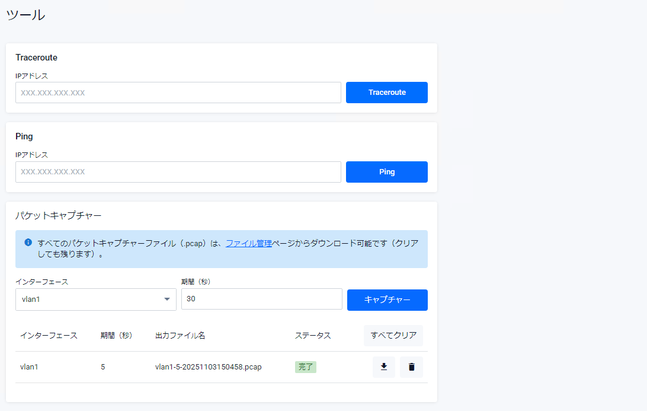Click the ツール page heading
Viewport: 647px width, 411px height.
pos(25,15)
